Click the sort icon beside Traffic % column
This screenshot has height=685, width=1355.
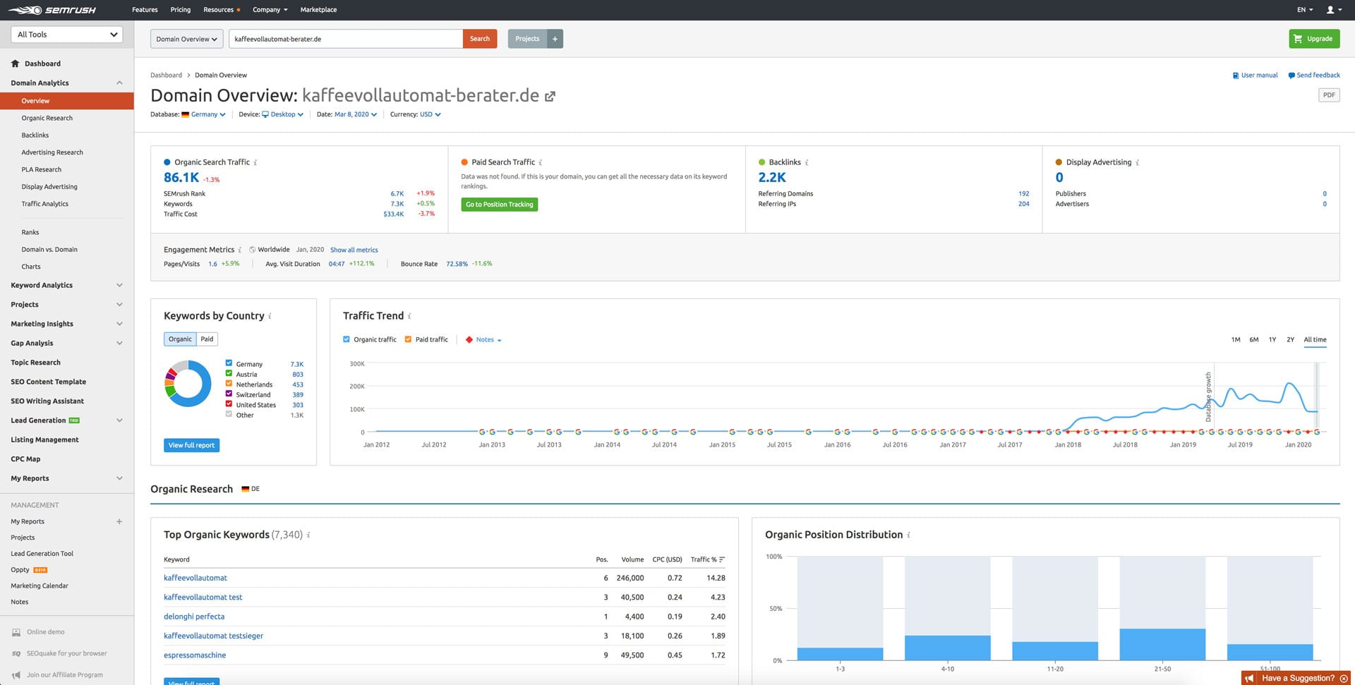[722, 559]
